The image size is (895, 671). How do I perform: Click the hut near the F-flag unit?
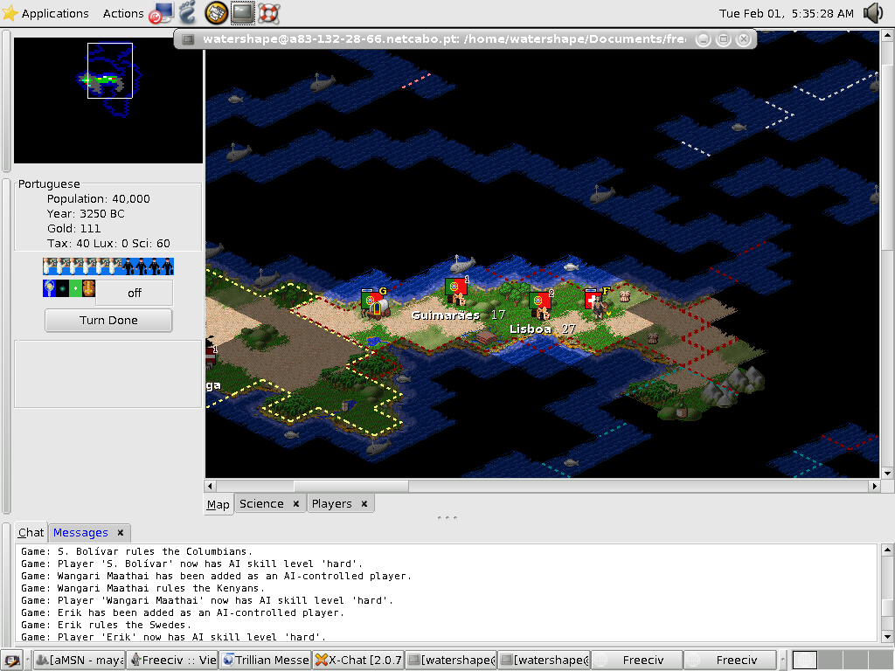click(625, 296)
